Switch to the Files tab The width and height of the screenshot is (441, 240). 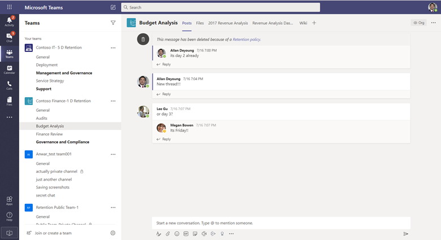coord(200,23)
